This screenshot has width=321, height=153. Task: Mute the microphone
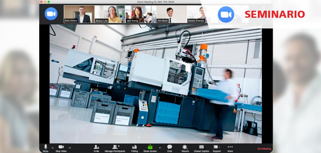point(46,147)
